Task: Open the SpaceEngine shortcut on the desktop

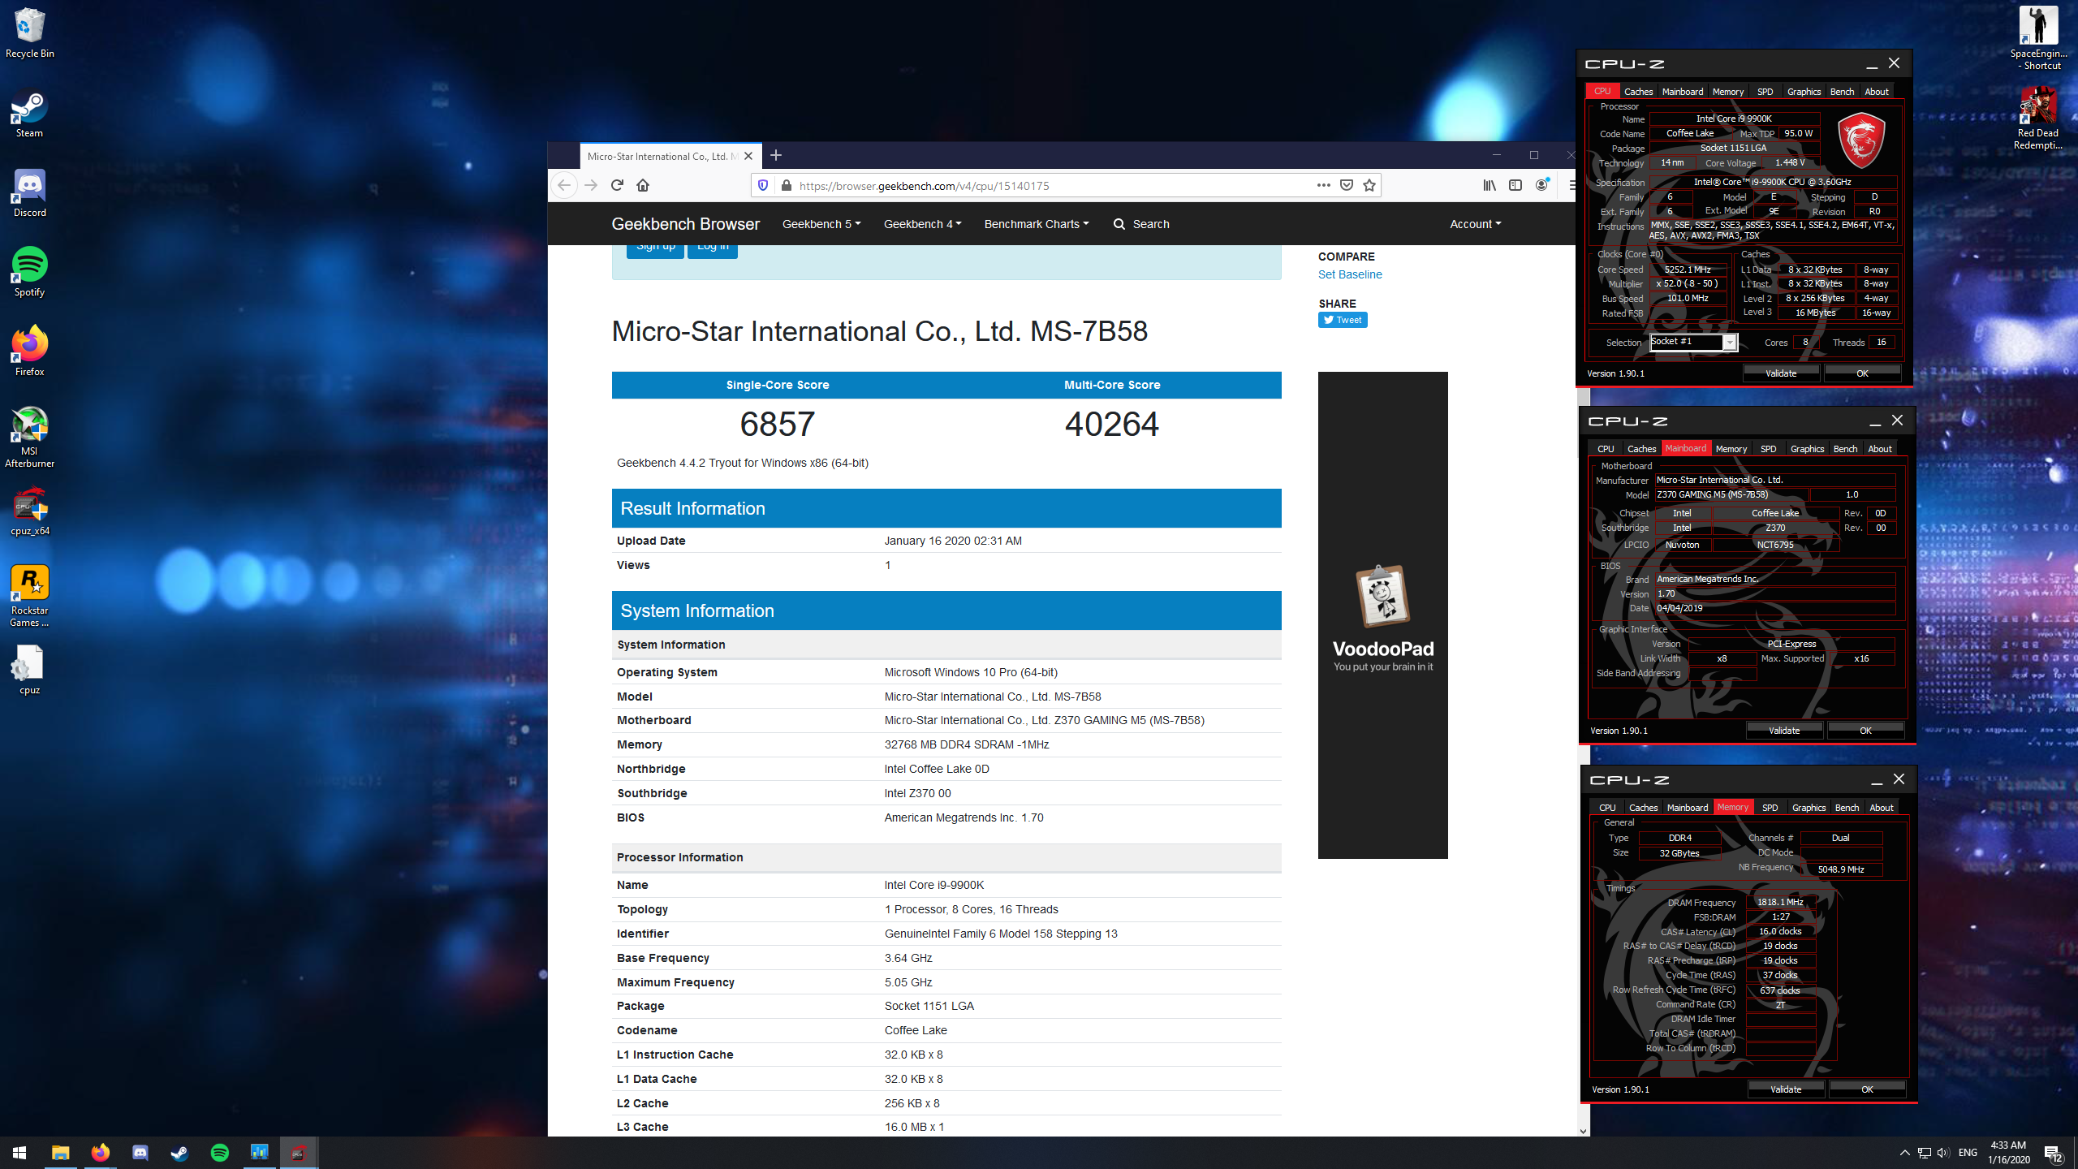Action: [2038, 38]
